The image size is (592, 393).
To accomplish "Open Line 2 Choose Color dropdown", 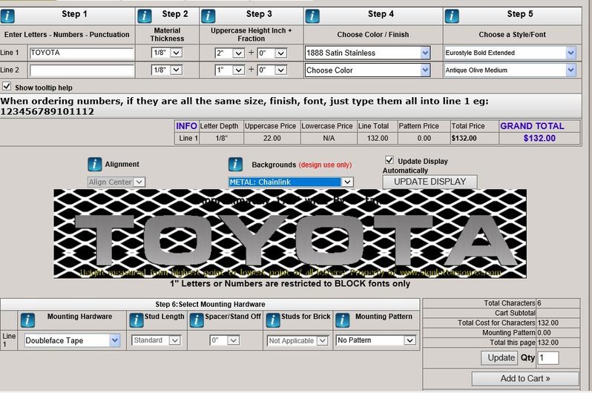I will point(367,70).
